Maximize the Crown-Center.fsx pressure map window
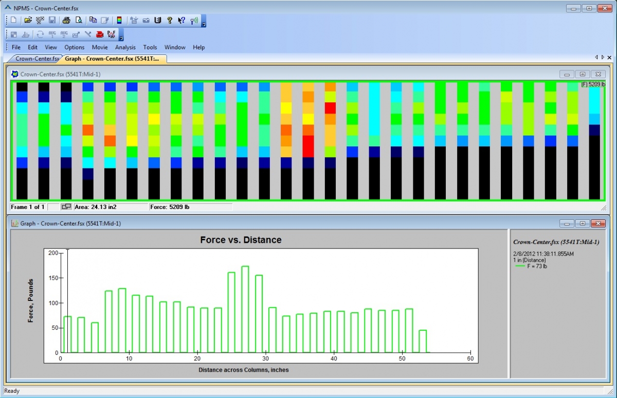The width and height of the screenshot is (617, 398). coord(582,74)
